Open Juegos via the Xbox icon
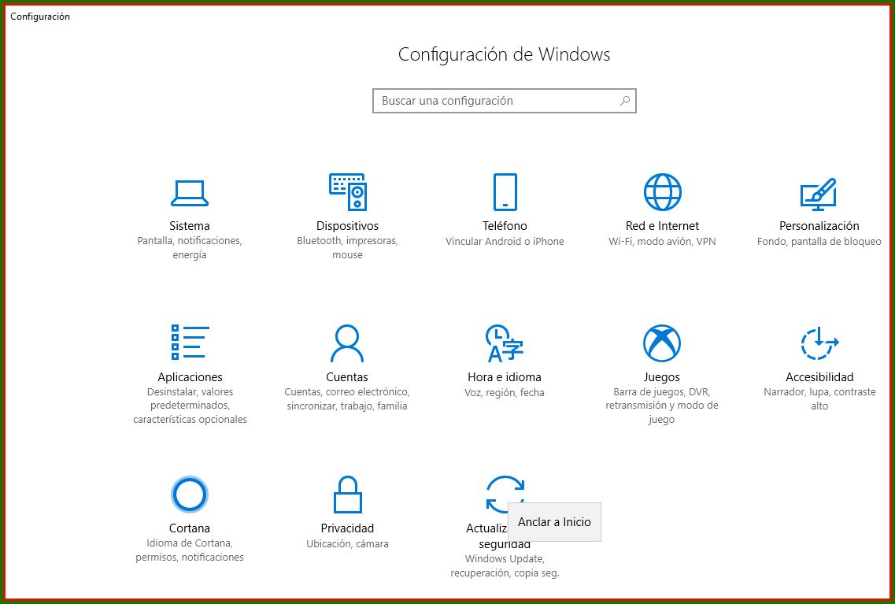The width and height of the screenshot is (895, 604). click(x=661, y=342)
